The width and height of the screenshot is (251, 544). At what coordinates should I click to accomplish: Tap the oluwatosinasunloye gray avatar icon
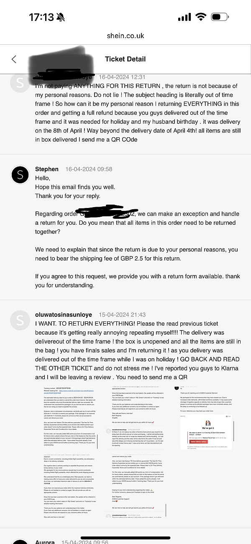(x=20, y=320)
